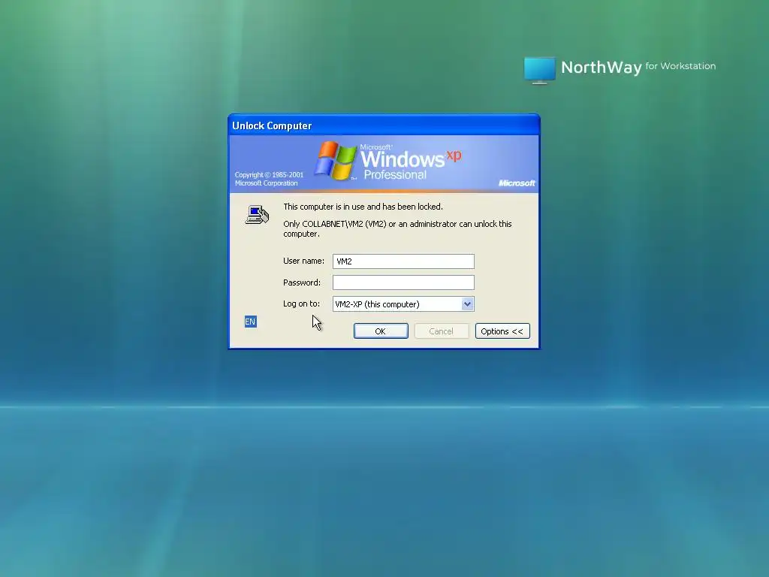
Task: Click the "User name:" label
Action: tap(303, 261)
